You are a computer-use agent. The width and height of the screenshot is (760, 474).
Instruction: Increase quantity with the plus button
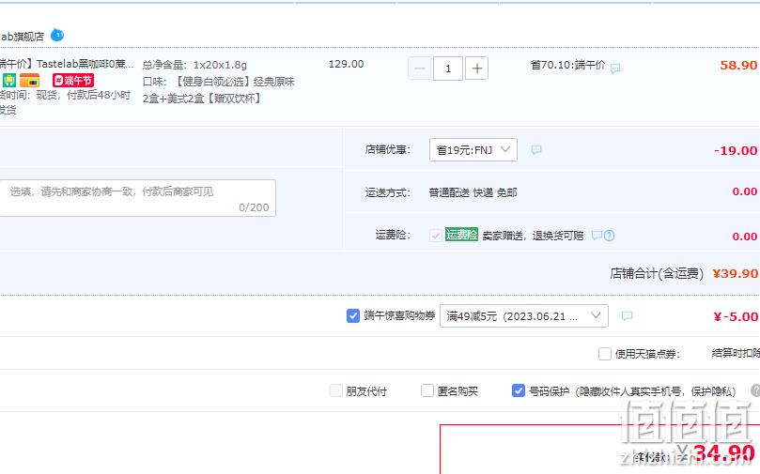pos(476,69)
